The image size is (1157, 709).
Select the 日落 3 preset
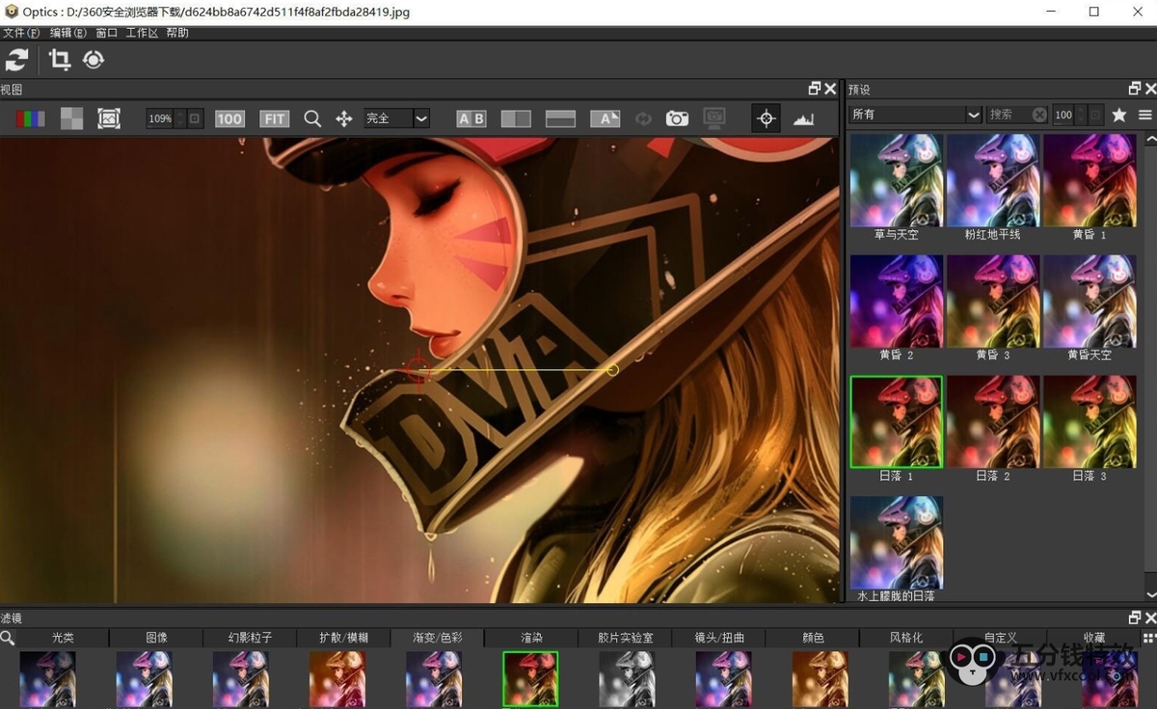[1090, 422]
